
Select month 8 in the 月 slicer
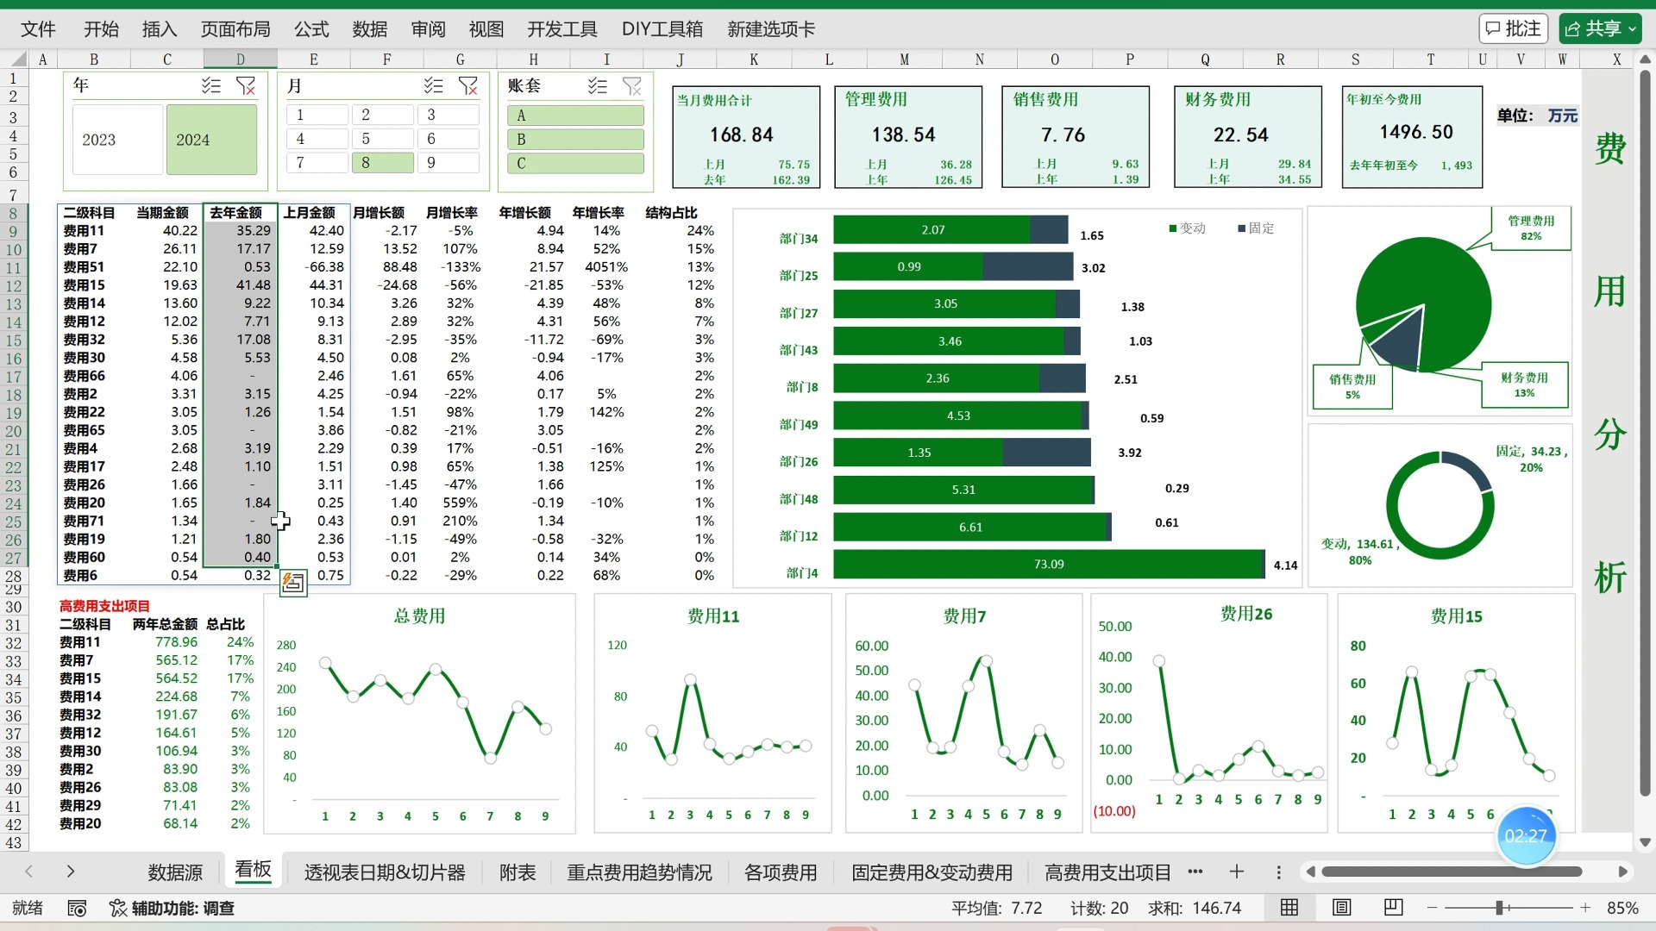pos(383,163)
